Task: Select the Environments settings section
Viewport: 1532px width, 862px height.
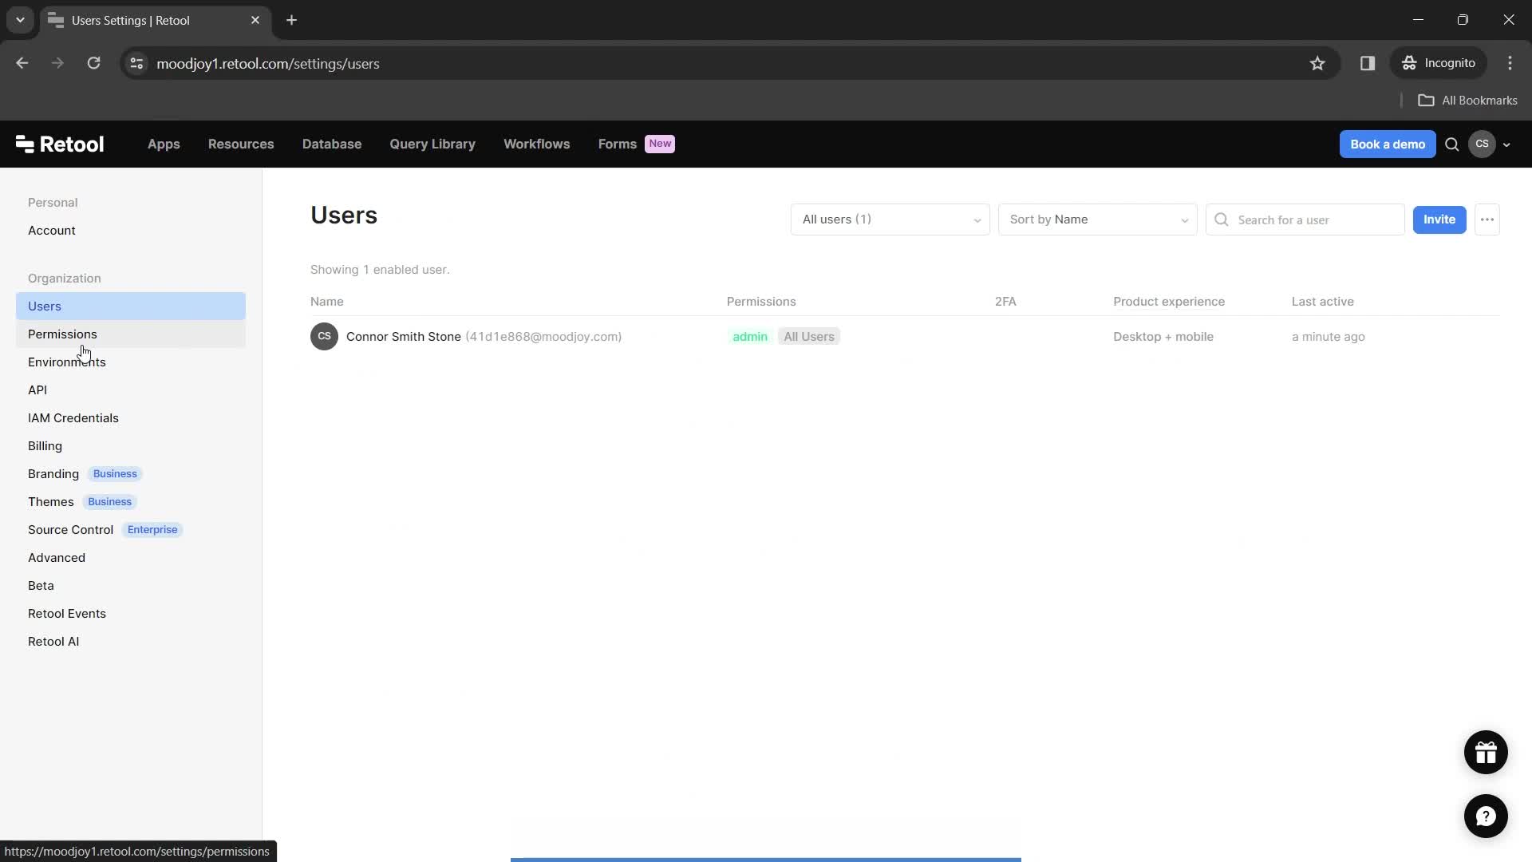Action: (66, 362)
